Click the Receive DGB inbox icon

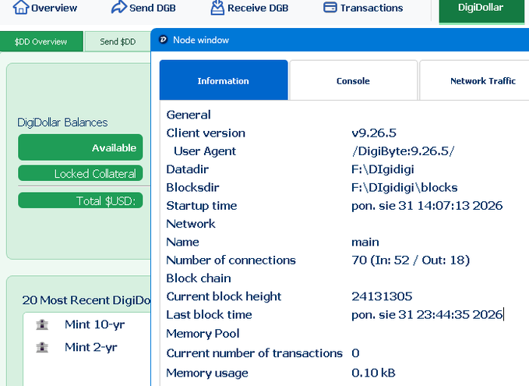pos(217,8)
